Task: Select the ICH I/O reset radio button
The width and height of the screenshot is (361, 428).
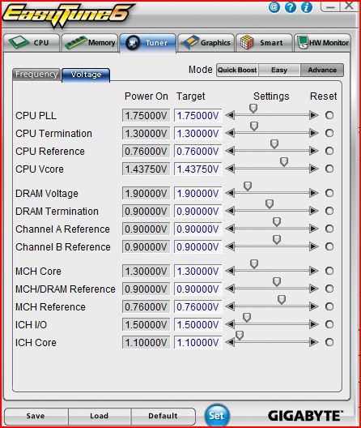Action: click(329, 324)
